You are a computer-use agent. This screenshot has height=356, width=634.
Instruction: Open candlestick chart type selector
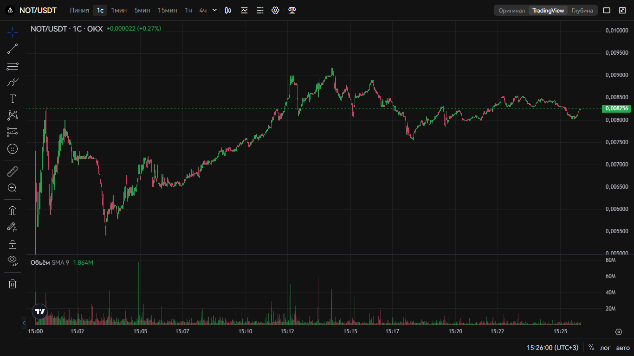click(x=228, y=10)
